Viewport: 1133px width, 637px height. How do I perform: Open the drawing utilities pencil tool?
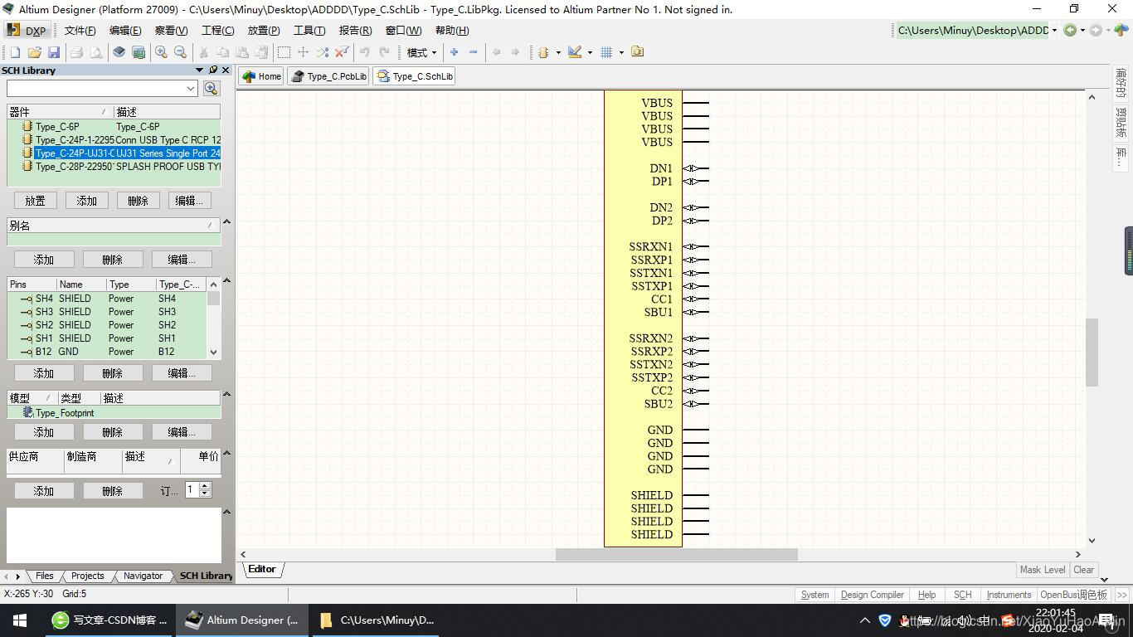575,52
